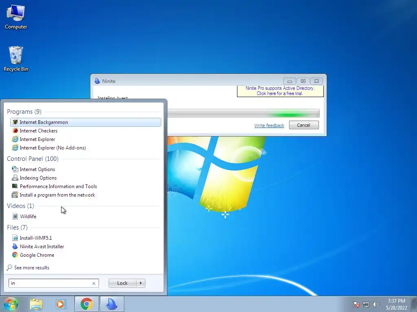Open the volume speaker icon

tap(376, 304)
